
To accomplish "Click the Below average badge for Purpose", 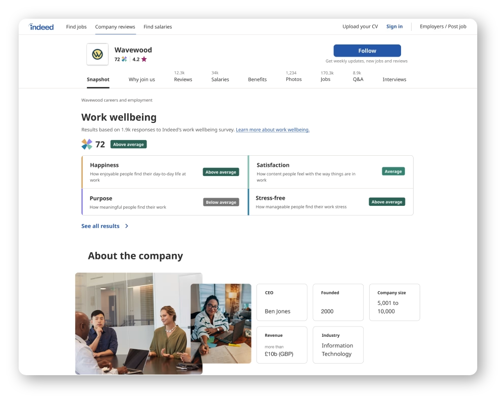I will click(x=221, y=202).
